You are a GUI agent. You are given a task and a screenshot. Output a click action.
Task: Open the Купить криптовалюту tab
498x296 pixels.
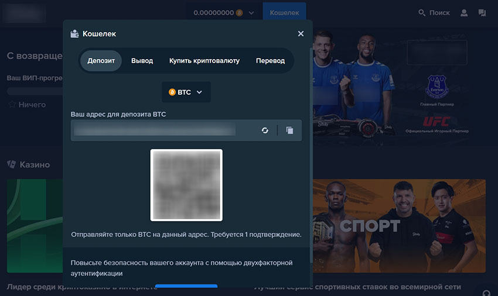[204, 61]
